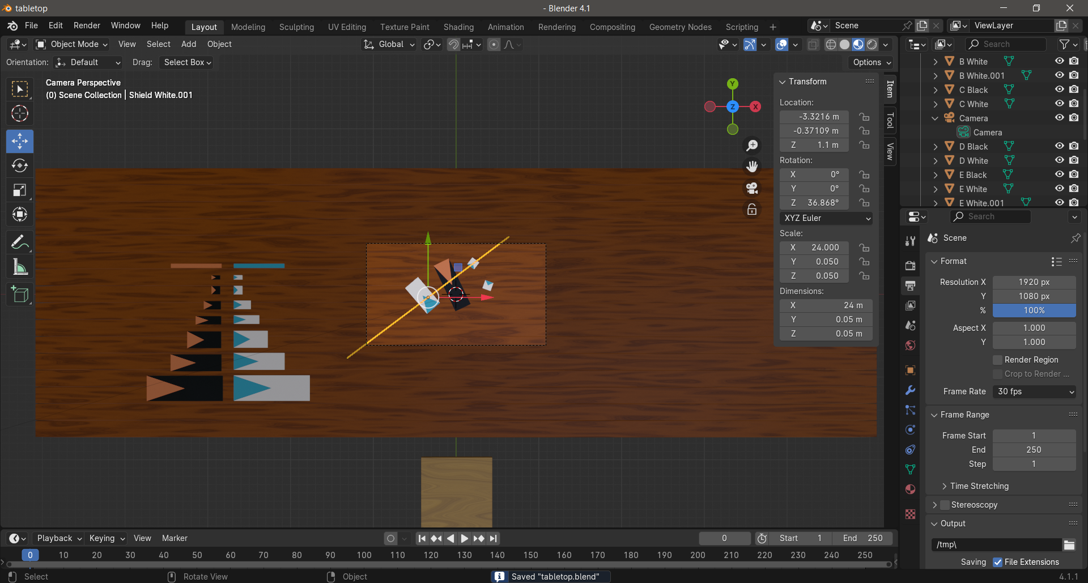
Task: Uncheck File Extensions option
Action: tap(998, 562)
